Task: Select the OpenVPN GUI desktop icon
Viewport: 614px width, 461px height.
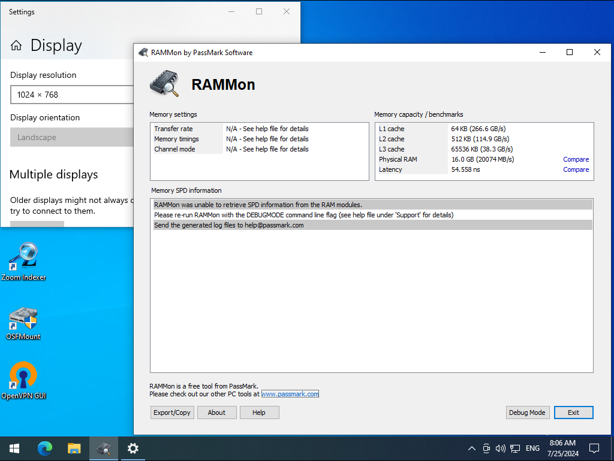Action: pyautogui.click(x=23, y=380)
